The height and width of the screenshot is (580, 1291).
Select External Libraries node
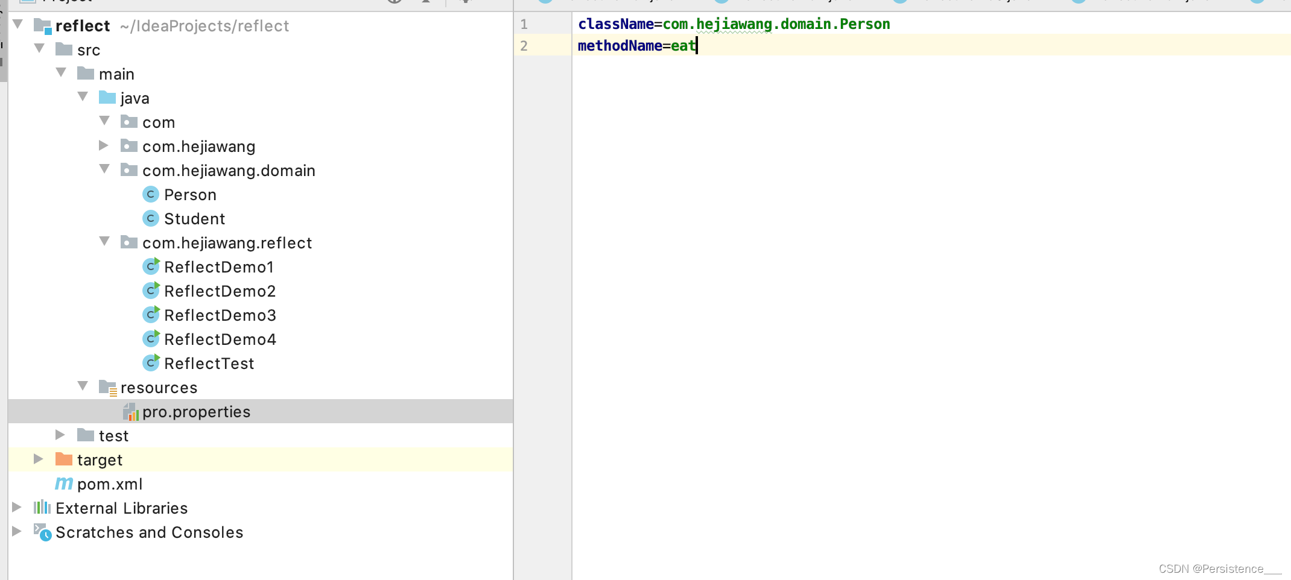(121, 508)
